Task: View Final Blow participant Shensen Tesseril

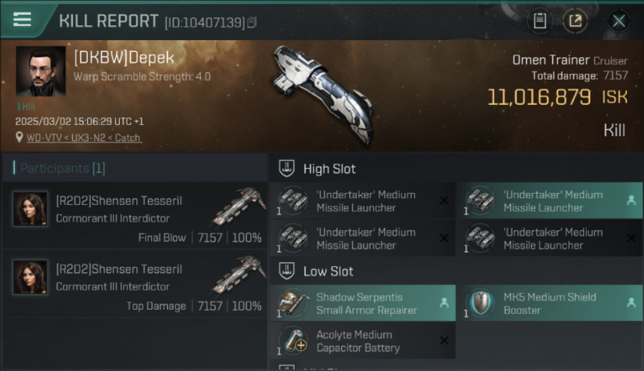Action: pyautogui.click(x=118, y=201)
